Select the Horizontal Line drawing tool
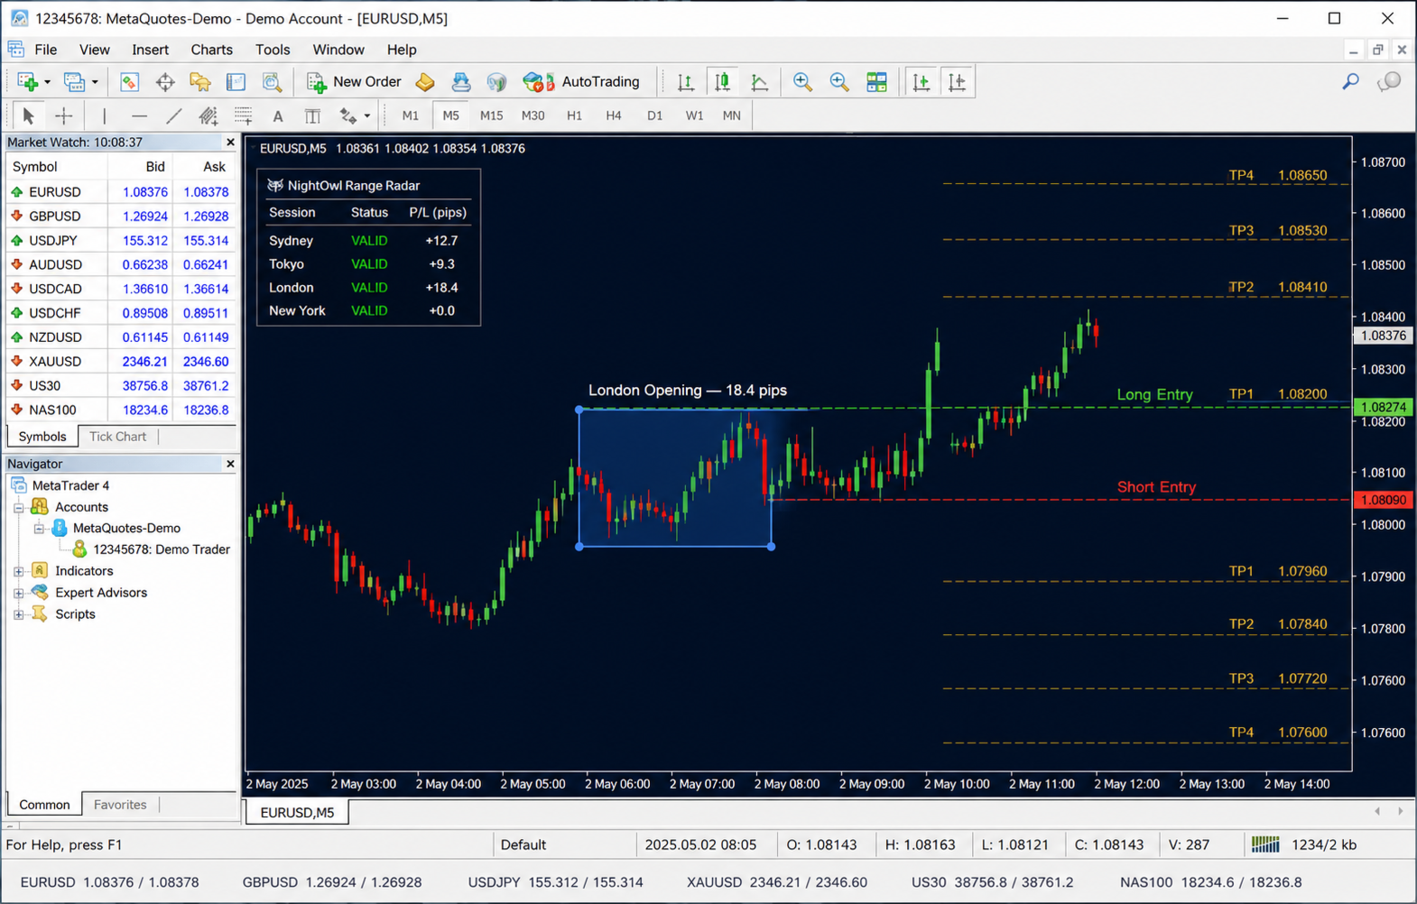Screen dimensions: 1417x904 coord(138,115)
